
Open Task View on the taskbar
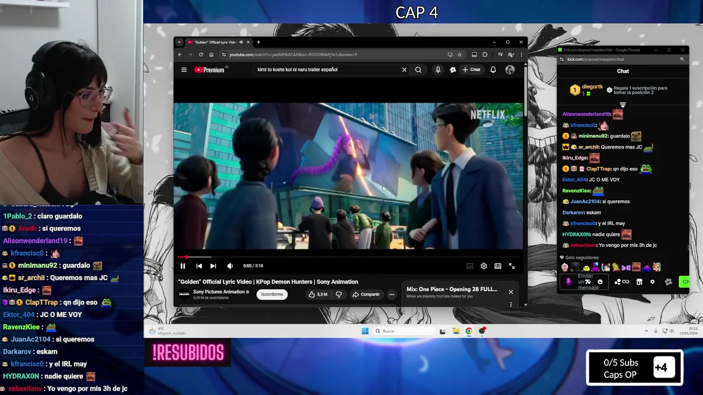443,331
